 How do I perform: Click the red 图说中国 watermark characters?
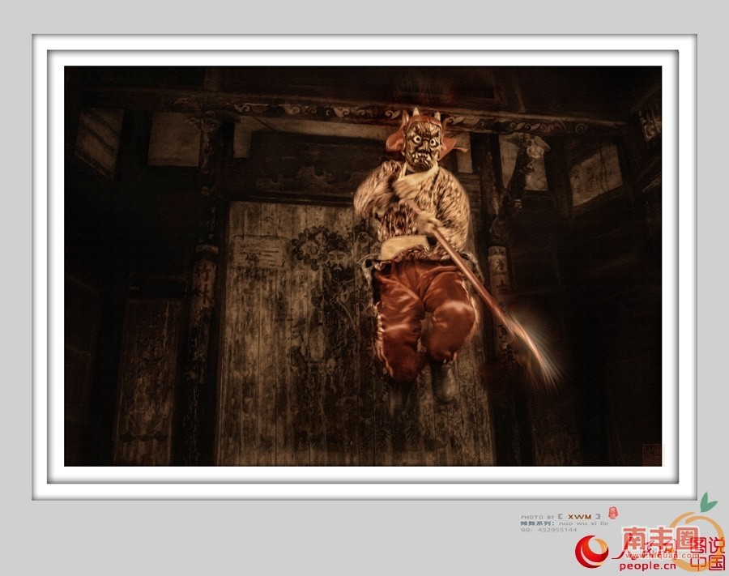(x=708, y=554)
